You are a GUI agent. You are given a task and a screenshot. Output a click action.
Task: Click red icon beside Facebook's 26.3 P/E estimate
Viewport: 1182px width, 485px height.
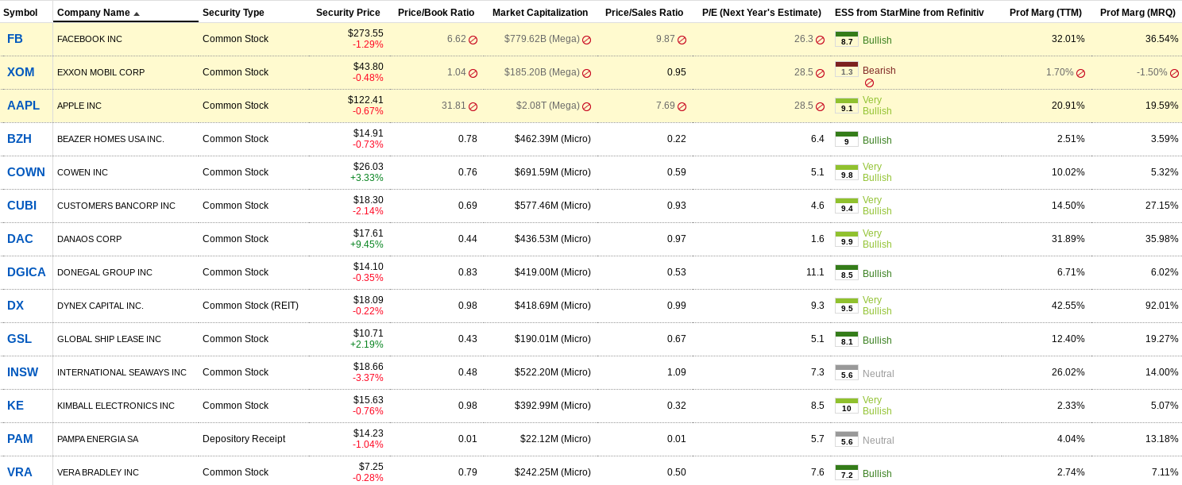[x=820, y=40]
